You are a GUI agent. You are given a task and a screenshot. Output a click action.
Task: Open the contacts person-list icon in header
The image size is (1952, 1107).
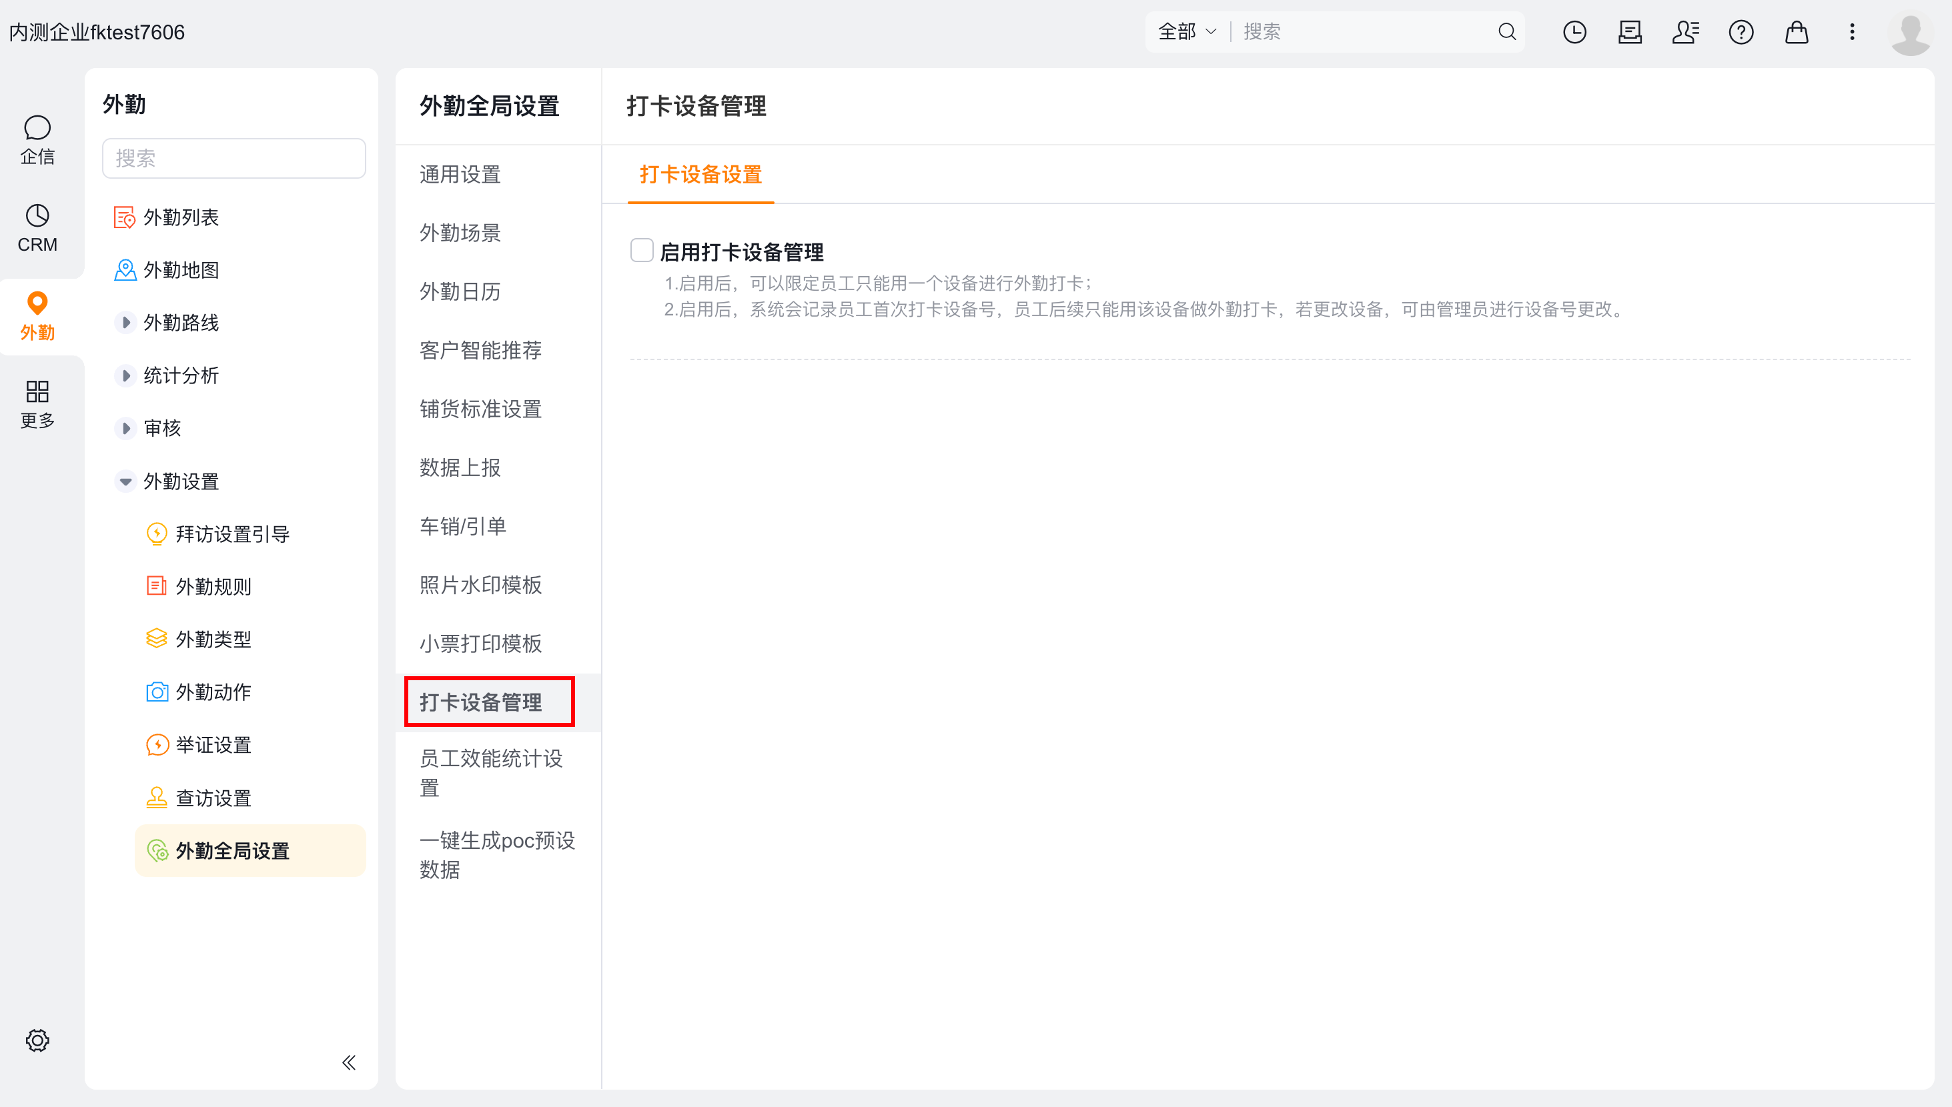[1685, 32]
